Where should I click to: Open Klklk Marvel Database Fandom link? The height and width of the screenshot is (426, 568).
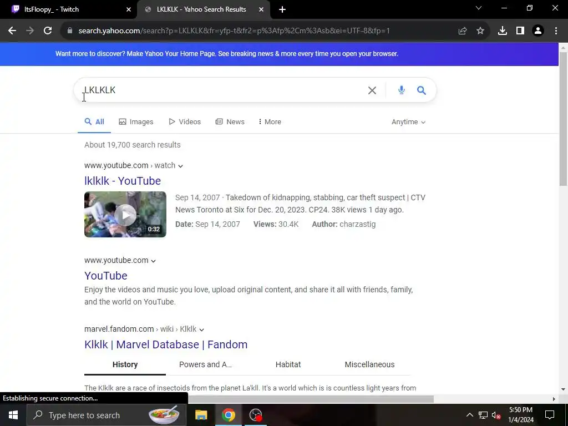[166, 344]
